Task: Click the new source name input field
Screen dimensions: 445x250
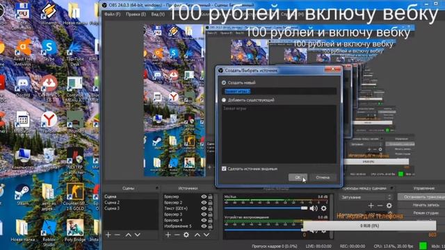Action: 279,91
